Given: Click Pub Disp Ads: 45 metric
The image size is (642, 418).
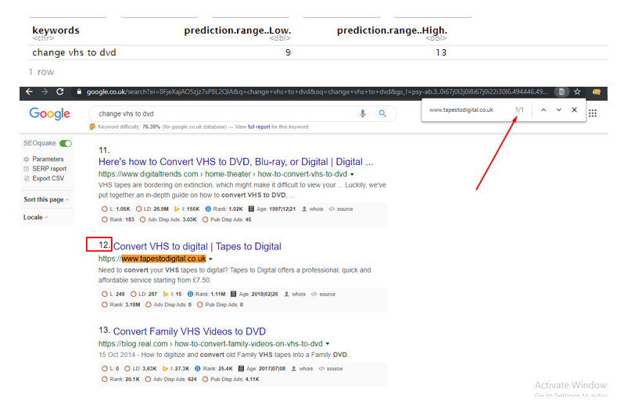Looking at the screenshot, I should 227,220.
